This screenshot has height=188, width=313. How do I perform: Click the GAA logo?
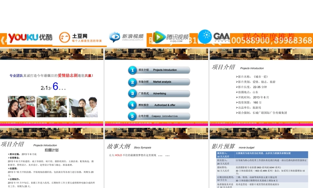coord(214,37)
